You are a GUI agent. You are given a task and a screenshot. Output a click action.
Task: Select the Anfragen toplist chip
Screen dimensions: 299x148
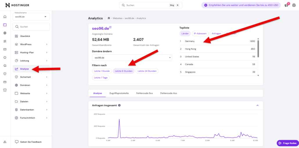[x=217, y=34]
